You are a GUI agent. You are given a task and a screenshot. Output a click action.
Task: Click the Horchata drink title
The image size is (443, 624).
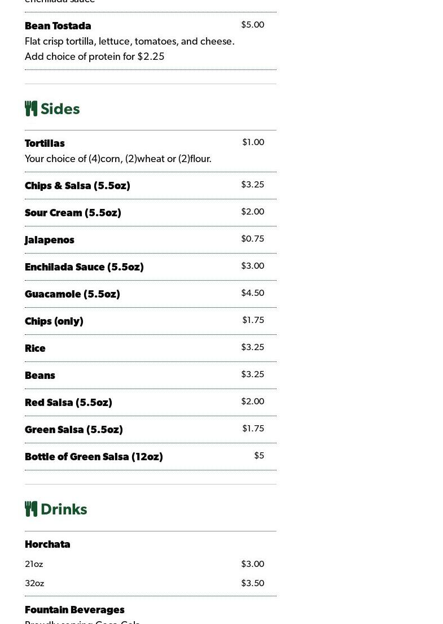click(47, 544)
